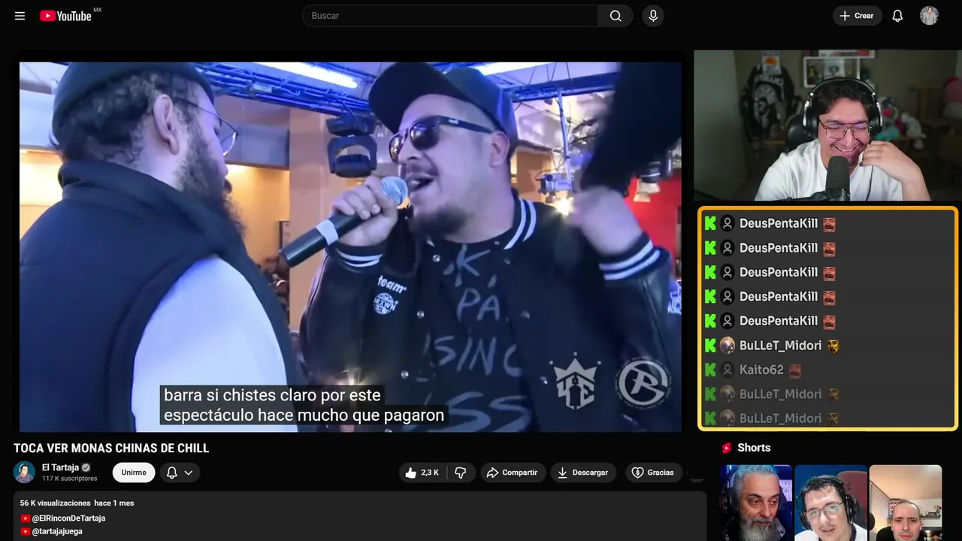Open El Tartaja's channel avatar
This screenshot has width=962, height=541.
(24, 472)
